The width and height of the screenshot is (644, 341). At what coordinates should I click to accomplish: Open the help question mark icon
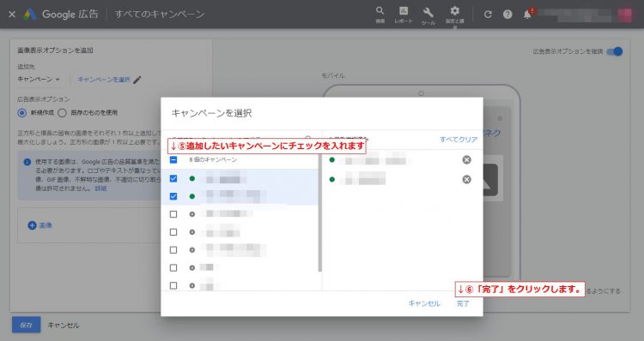[507, 15]
